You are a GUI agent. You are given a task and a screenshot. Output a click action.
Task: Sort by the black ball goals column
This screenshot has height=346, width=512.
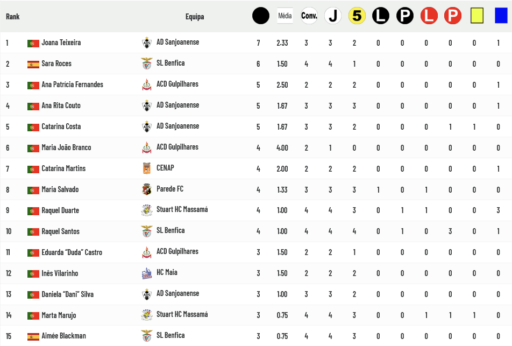(261, 16)
